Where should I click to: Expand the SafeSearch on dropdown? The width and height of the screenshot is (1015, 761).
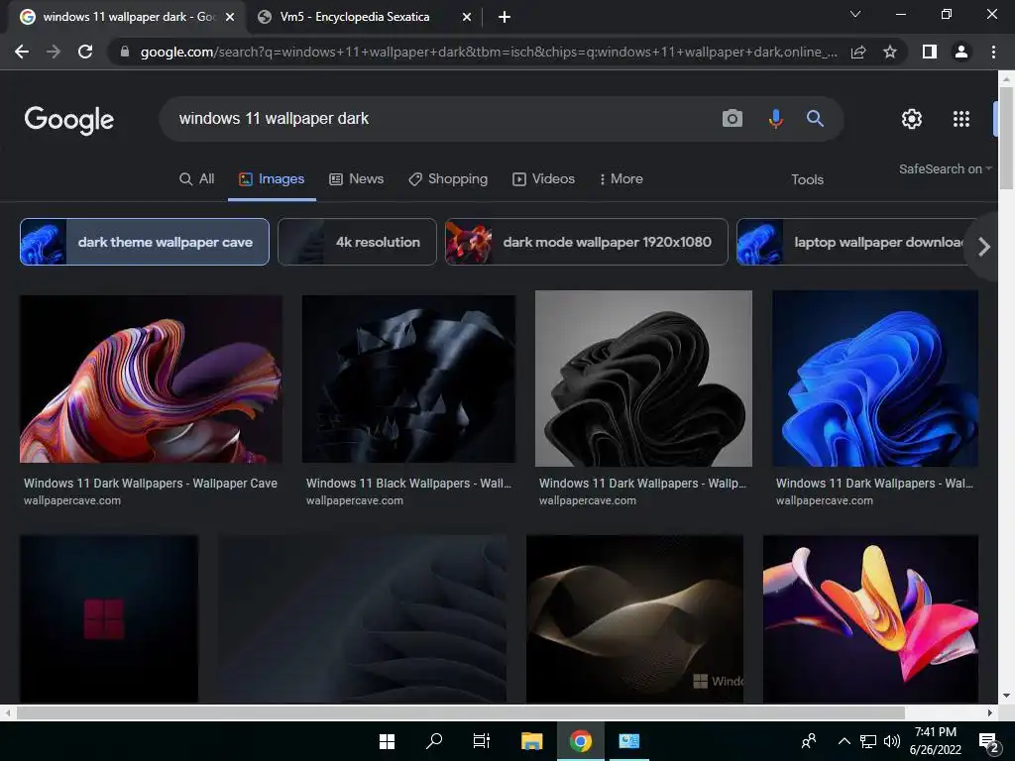tap(945, 168)
